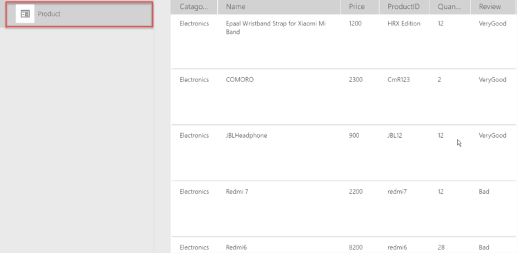Click price value 2200
This screenshot has height=253, width=517.
(356, 192)
